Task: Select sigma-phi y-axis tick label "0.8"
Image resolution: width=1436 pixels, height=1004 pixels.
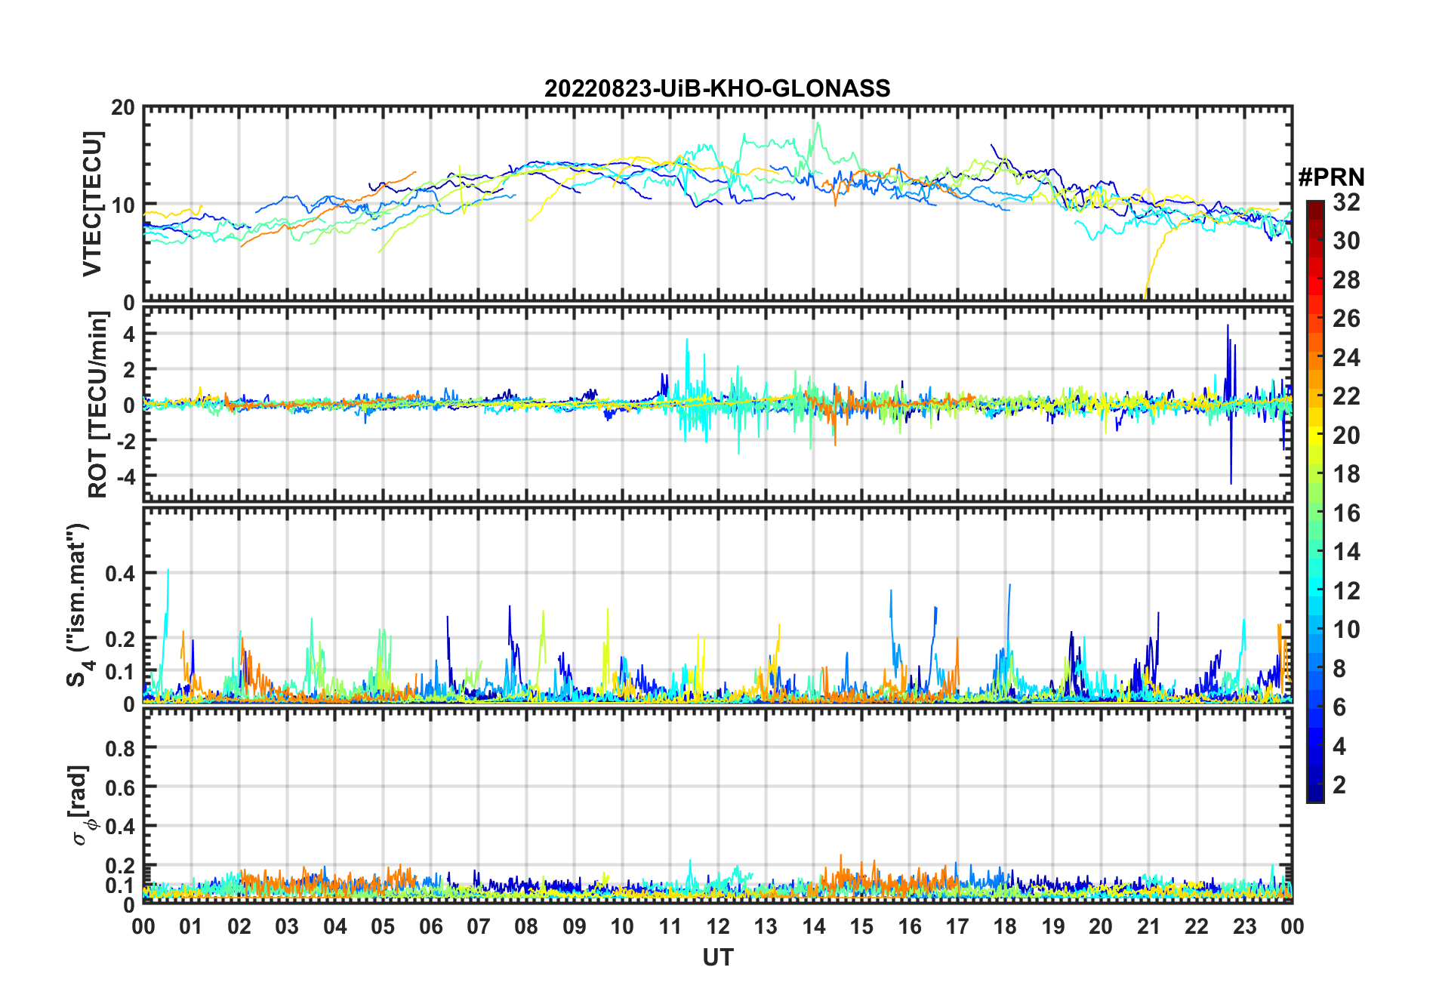Action: 121,748
